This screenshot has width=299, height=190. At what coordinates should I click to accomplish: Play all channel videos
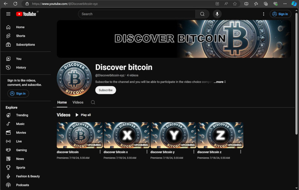[83, 115]
